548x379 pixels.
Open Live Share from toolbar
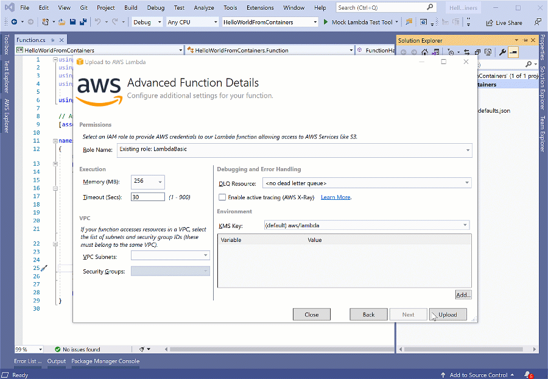(504, 23)
